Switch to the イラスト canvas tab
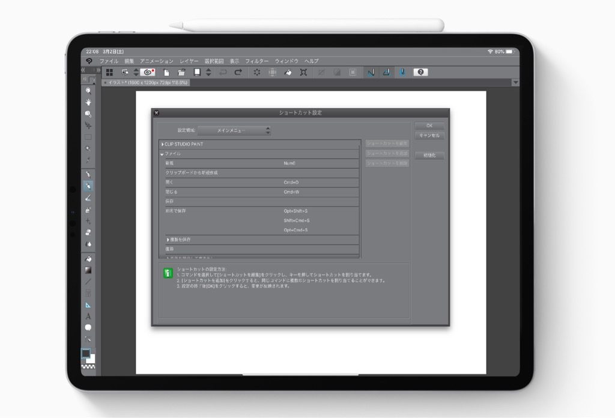 tap(145, 83)
